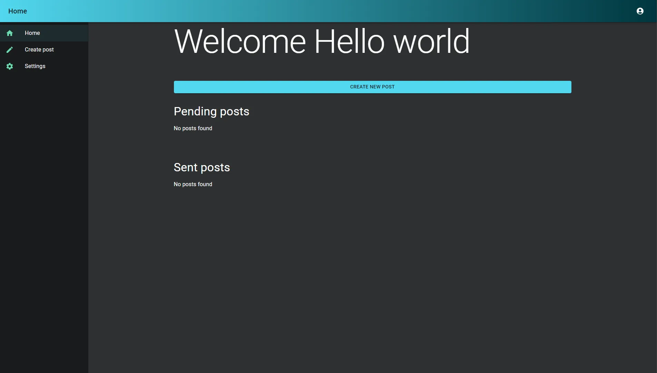Image resolution: width=657 pixels, height=373 pixels.
Task: Open Create post from the sidebar
Action: (x=39, y=50)
